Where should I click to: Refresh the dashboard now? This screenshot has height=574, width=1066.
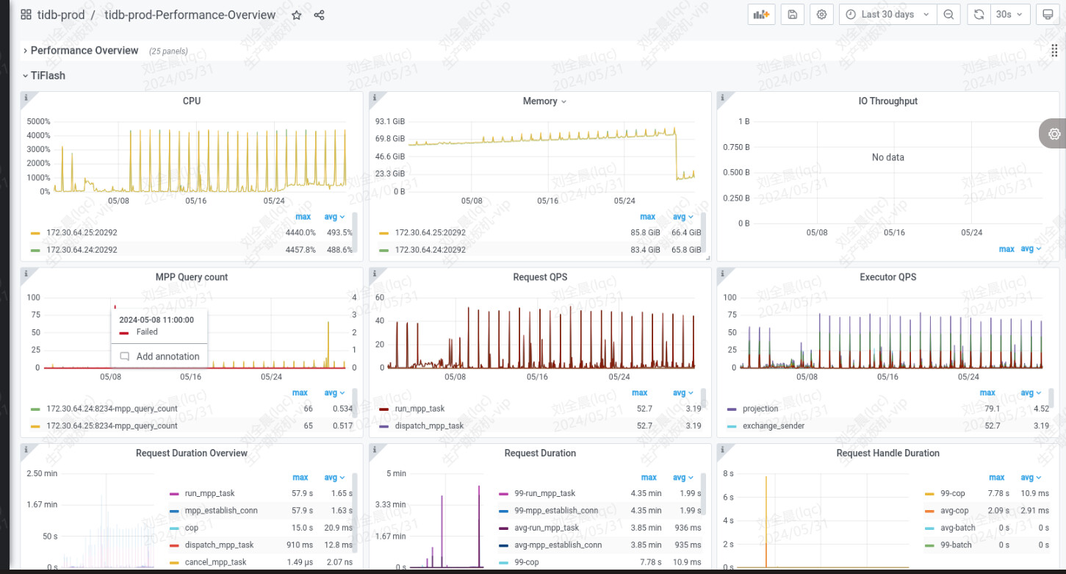point(979,15)
